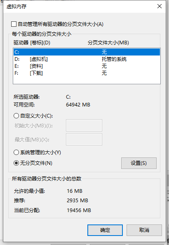Confirm with the 确定 button
This screenshot has width=169, height=245.
tap(105, 230)
